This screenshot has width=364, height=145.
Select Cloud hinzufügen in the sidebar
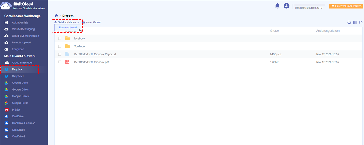pyautogui.click(x=23, y=63)
